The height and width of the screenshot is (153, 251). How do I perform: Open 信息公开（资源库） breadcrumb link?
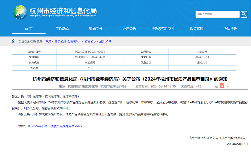click(x=67, y=41)
